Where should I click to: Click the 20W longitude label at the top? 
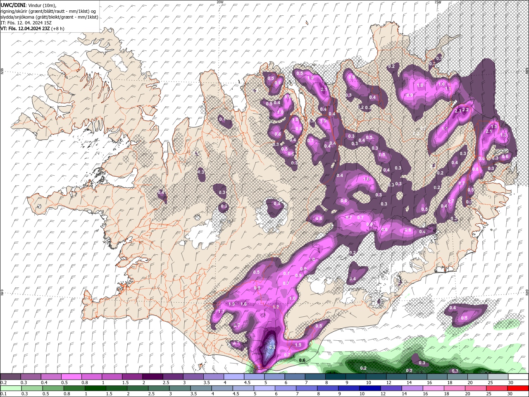point(220,2)
